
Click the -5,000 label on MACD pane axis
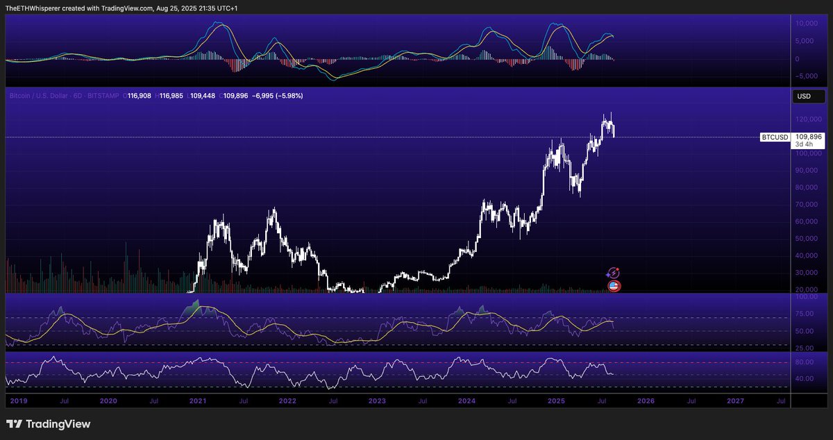pyautogui.click(x=807, y=77)
